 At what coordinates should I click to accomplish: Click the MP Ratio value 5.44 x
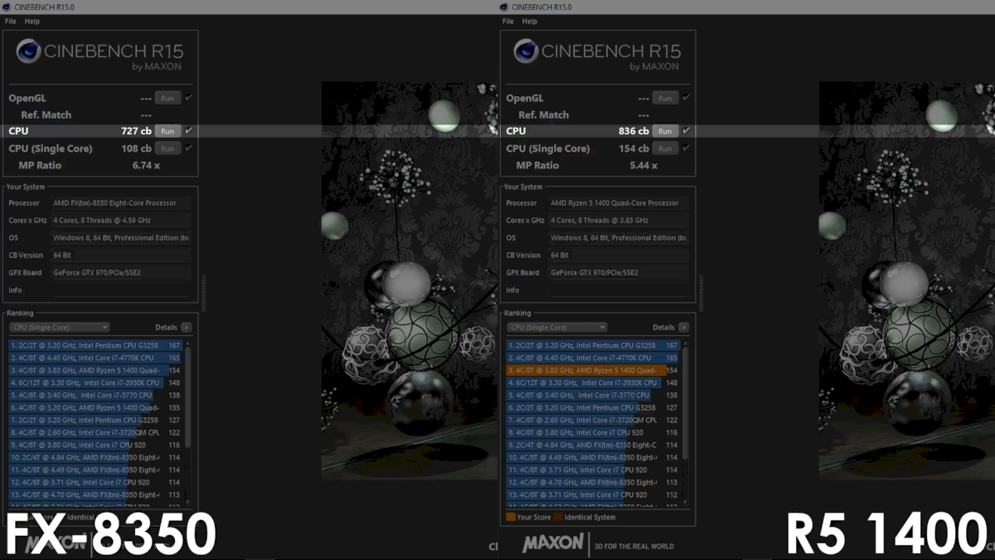pos(643,165)
